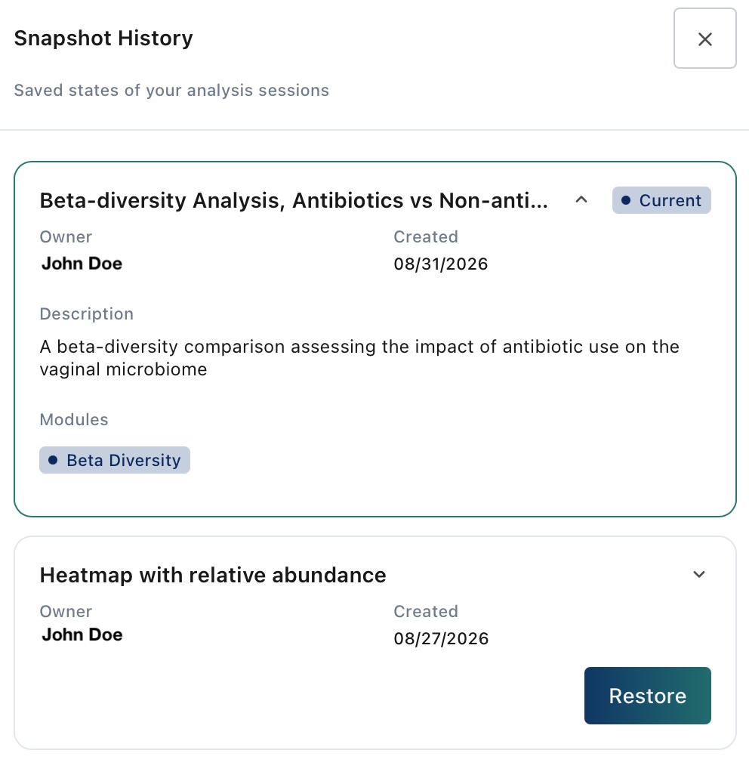
Task: Click 'Saved states of your analysis sessions' subtitle
Action: pyautogui.click(x=171, y=91)
